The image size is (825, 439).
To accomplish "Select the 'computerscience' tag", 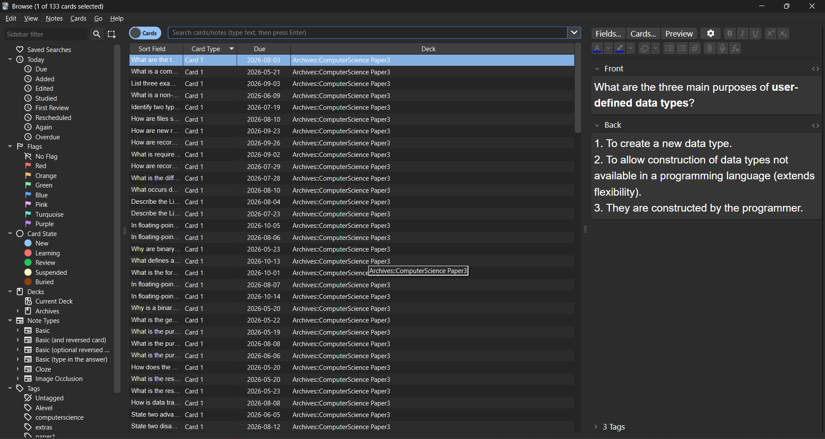I will coord(54,418).
